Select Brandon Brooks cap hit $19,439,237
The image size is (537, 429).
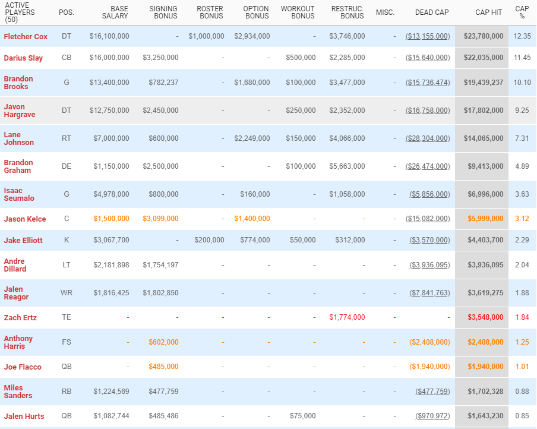coord(484,83)
